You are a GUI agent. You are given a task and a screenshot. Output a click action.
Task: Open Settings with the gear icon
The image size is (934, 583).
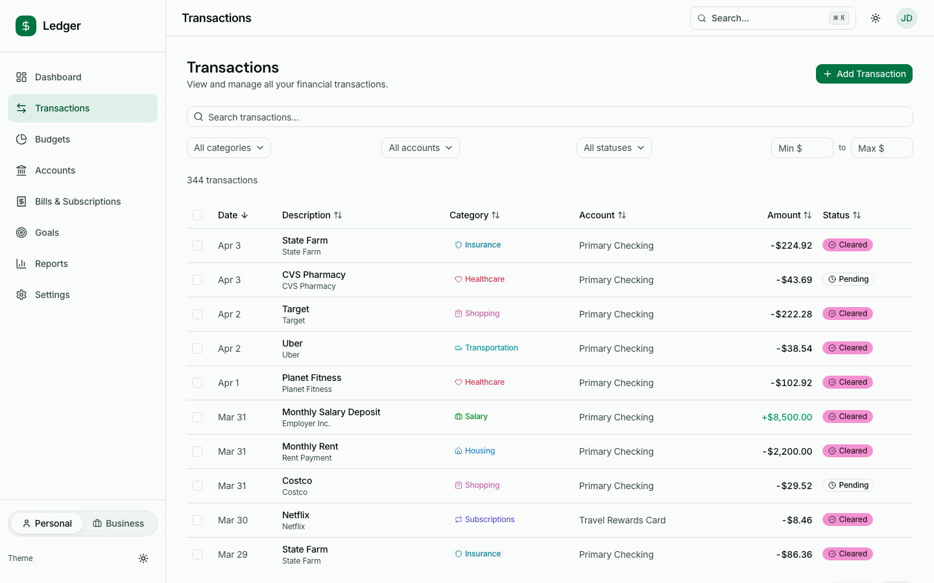click(x=21, y=294)
